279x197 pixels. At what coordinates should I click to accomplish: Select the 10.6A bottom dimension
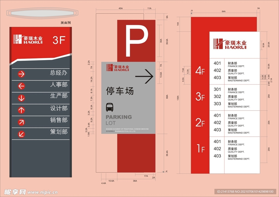coord(111,181)
